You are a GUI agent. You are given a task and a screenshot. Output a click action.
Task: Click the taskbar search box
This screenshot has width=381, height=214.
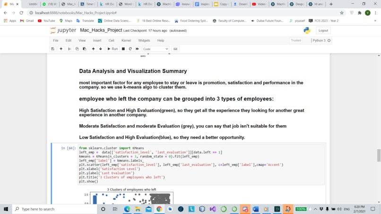[x=55, y=209]
